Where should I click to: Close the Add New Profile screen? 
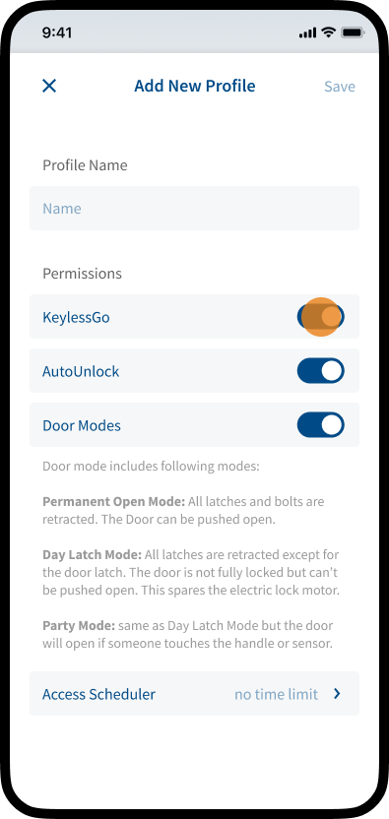click(49, 86)
